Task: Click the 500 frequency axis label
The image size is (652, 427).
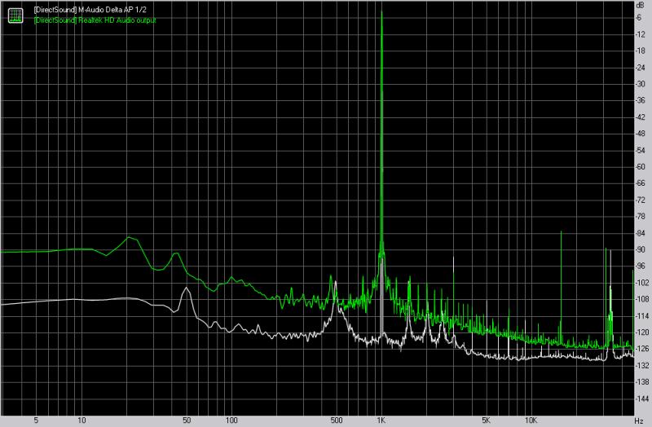Action: [337, 420]
